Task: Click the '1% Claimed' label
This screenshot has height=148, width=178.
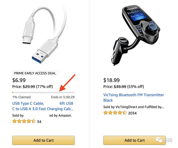Action: 21,97
